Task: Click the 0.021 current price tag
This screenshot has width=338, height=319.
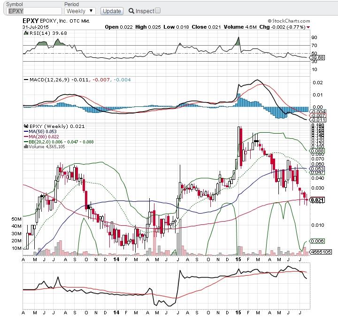Action: pyautogui.click(x=317, y=200)
